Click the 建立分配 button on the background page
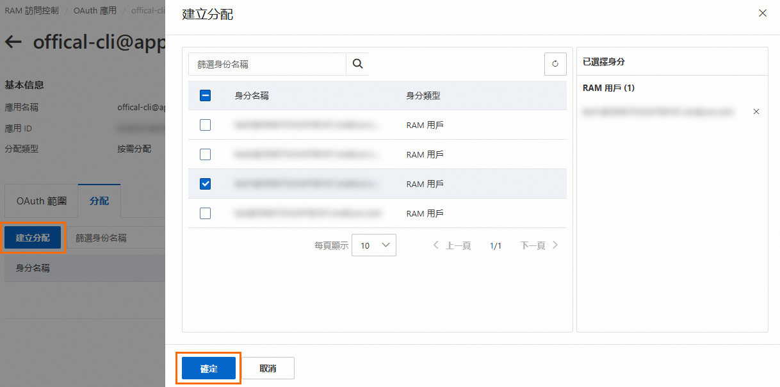The height and width of the screenshot is (387, 780). (x=33, y=238)
